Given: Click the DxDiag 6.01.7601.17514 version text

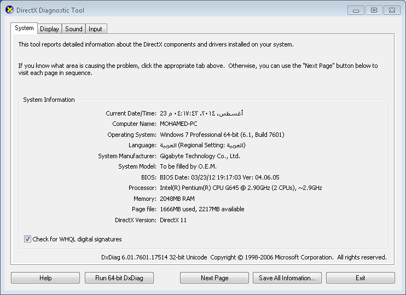Looking at the screenshot, I should pos(154,257).
